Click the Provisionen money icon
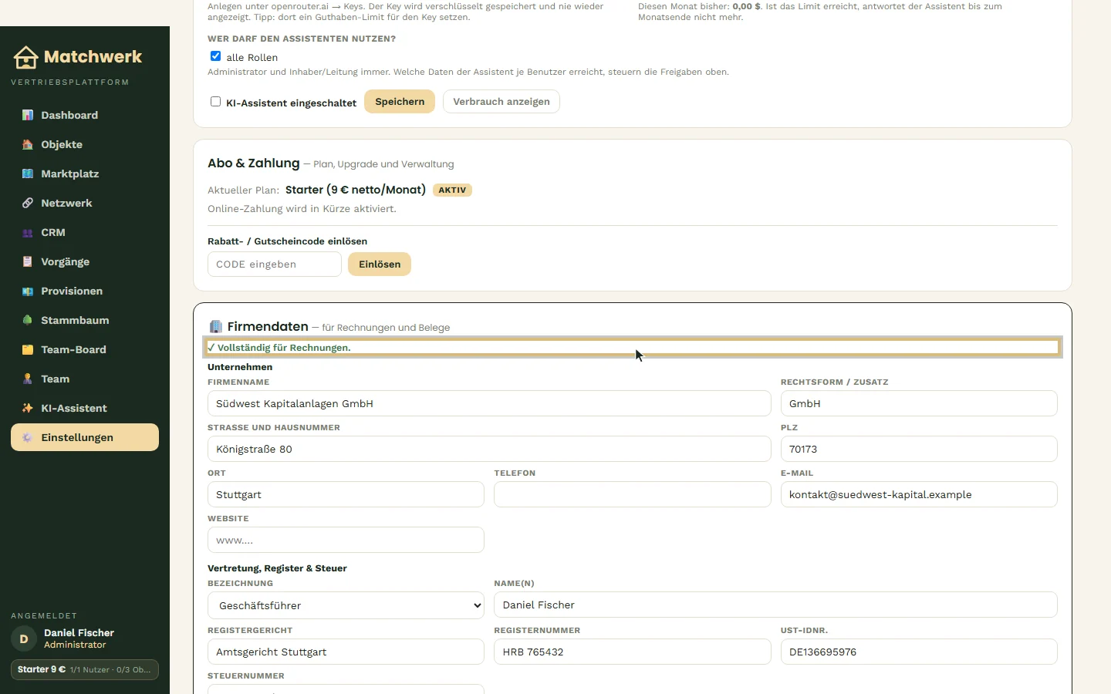 [28, 291]
